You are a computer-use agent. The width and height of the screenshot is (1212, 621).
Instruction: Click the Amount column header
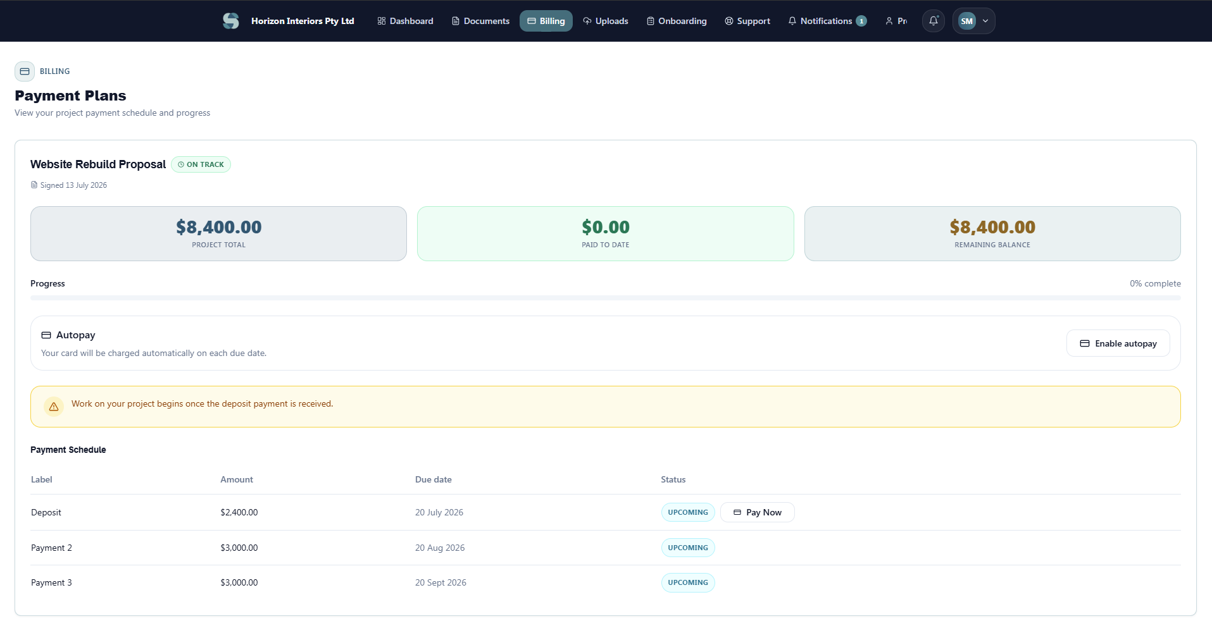tap(237, 479)
